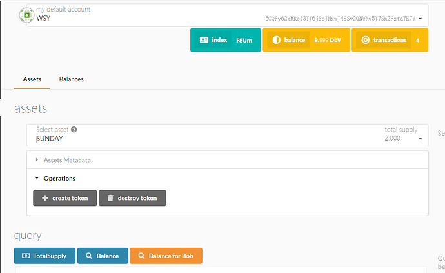Open the account selector dropdown arrow
Viewport: 445px width, 273px height.
click(x=420, y=19)
